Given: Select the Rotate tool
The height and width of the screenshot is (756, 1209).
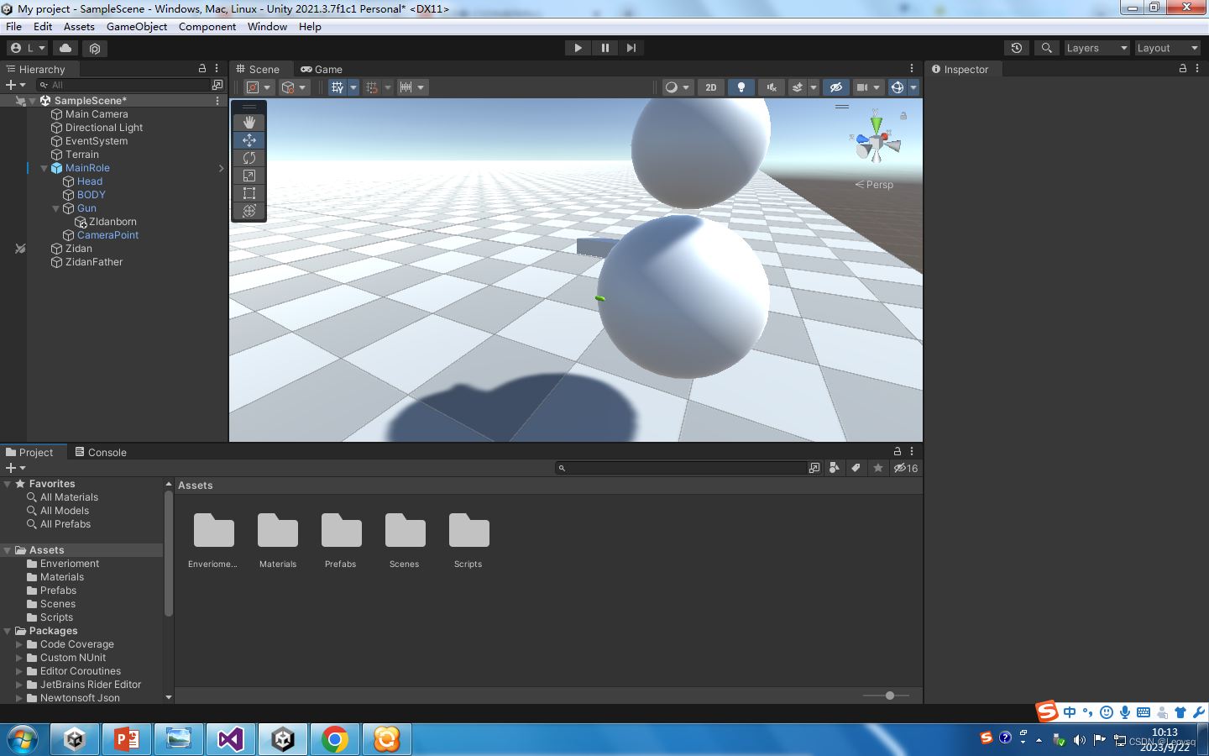Looking at the screenshot, I should [x=249, y=158].
